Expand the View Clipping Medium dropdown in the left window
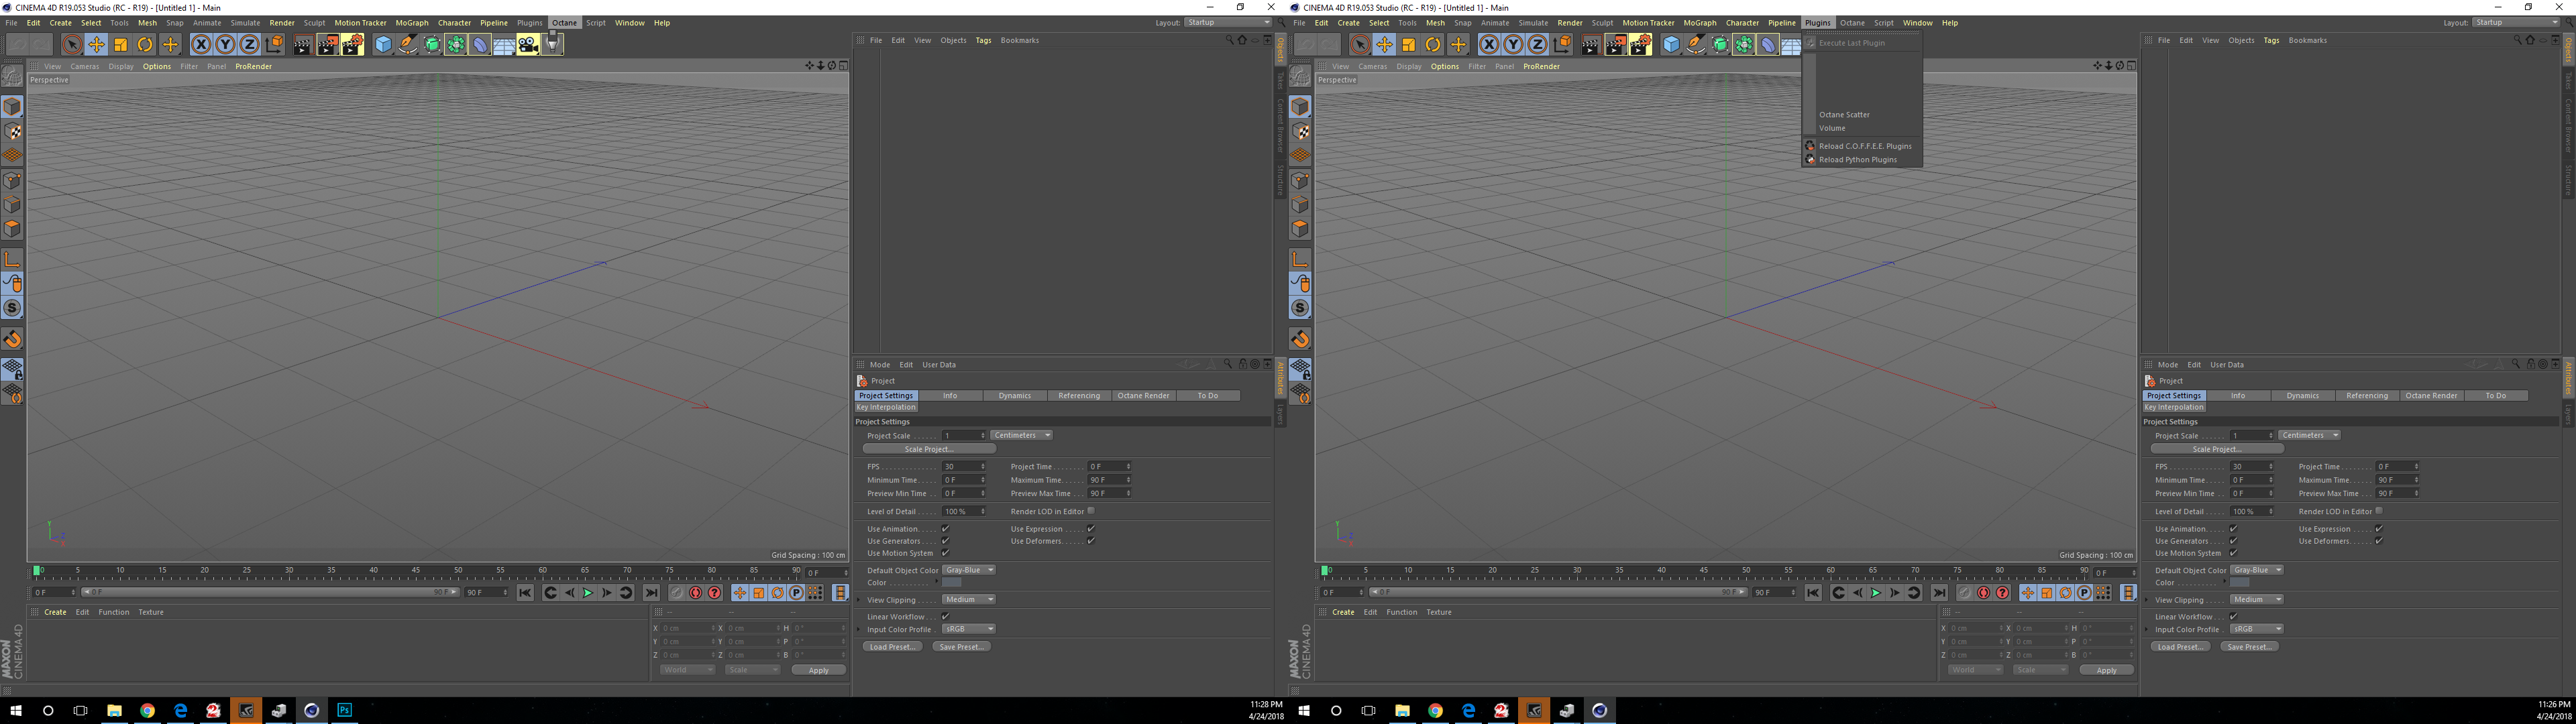 968,600
